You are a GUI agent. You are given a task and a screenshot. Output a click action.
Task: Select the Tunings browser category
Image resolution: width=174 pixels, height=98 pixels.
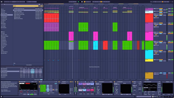click(x=4, y=26)
